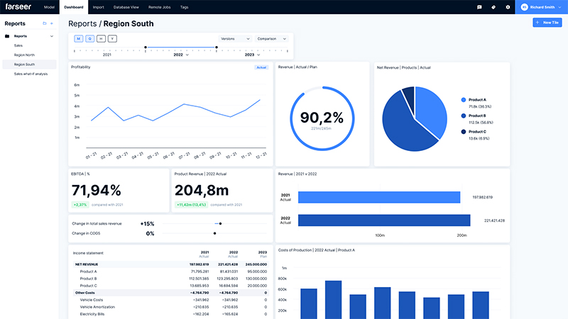
Task: Click the plus icon beside Reports heading
Action: click(52, 23)
